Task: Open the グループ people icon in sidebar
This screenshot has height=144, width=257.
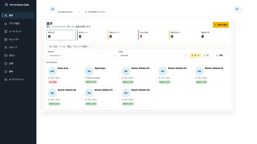Action: (x=6, y=48)
